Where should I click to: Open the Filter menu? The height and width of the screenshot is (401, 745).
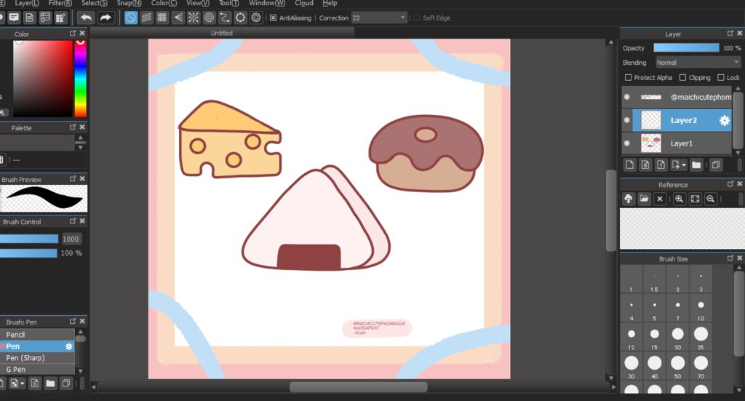coord(60,4)
